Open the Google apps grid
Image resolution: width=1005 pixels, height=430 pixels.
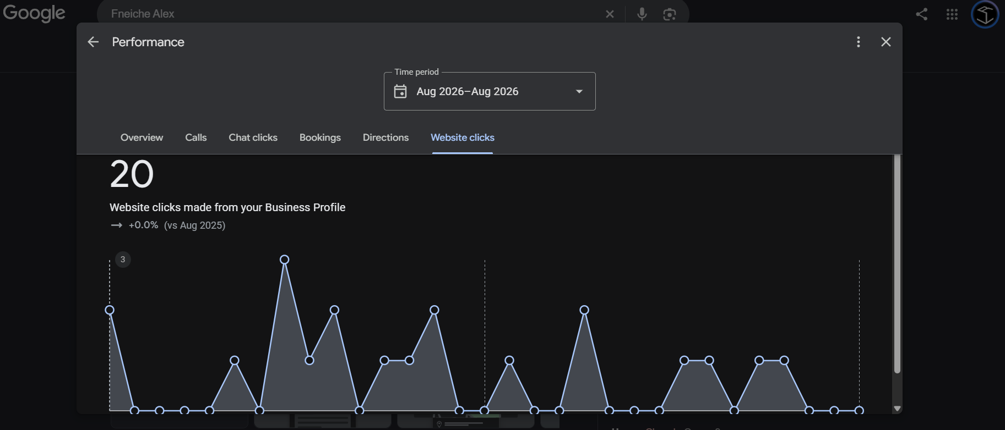(952, 14)
